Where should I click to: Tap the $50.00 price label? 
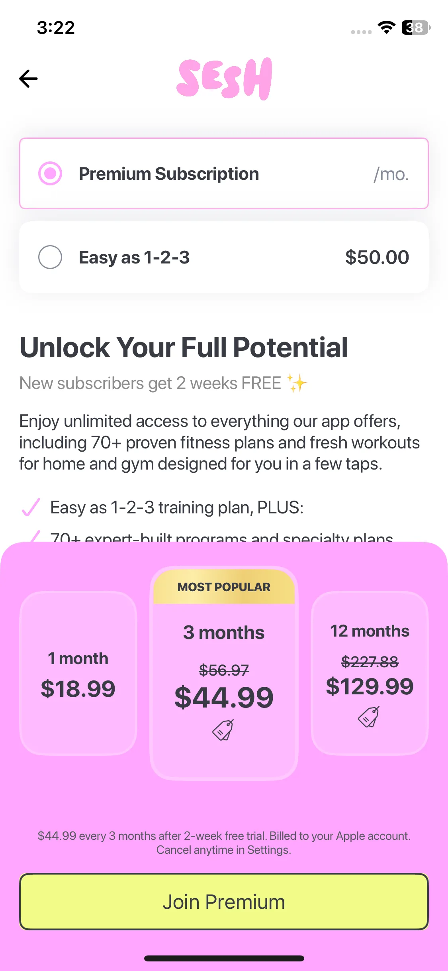click(x=377, y=257)
